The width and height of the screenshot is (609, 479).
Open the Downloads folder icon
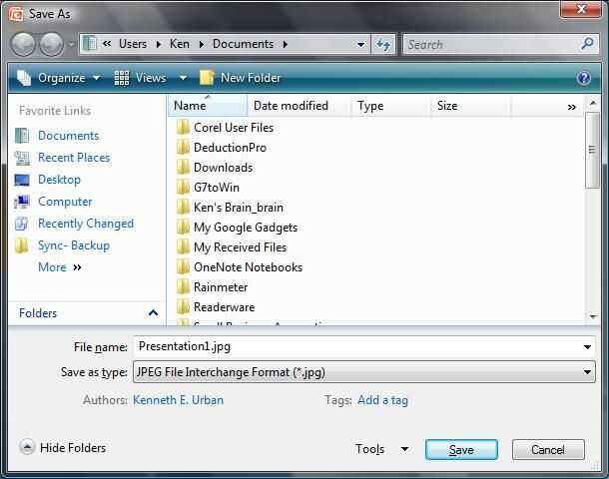(183, 168)
